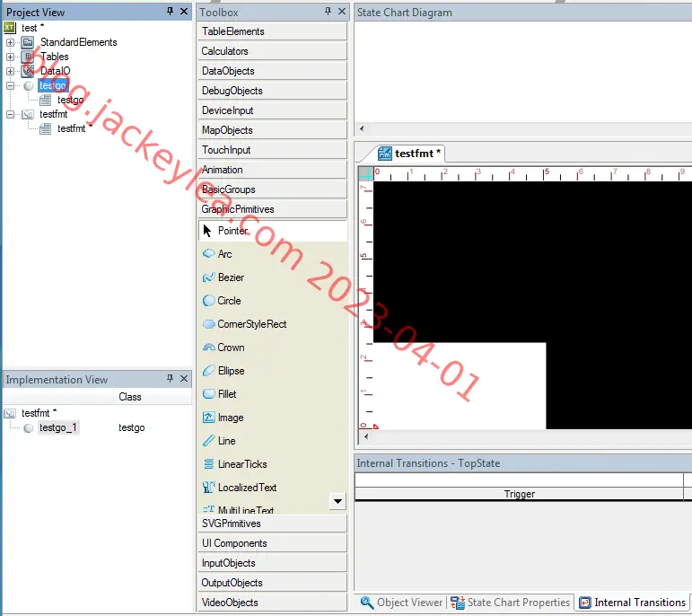692x616 pixels.
Task: Switch to the State Chart Properties tab
Action: 510,603
